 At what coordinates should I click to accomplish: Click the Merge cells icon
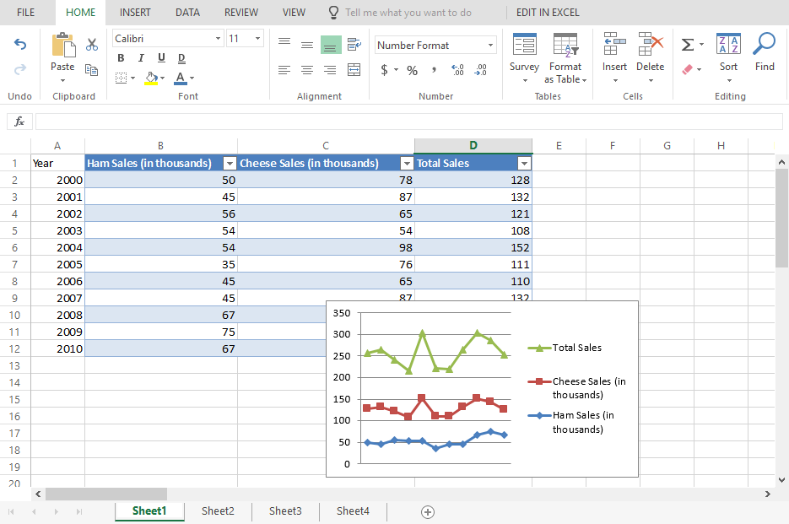[354, 70]
